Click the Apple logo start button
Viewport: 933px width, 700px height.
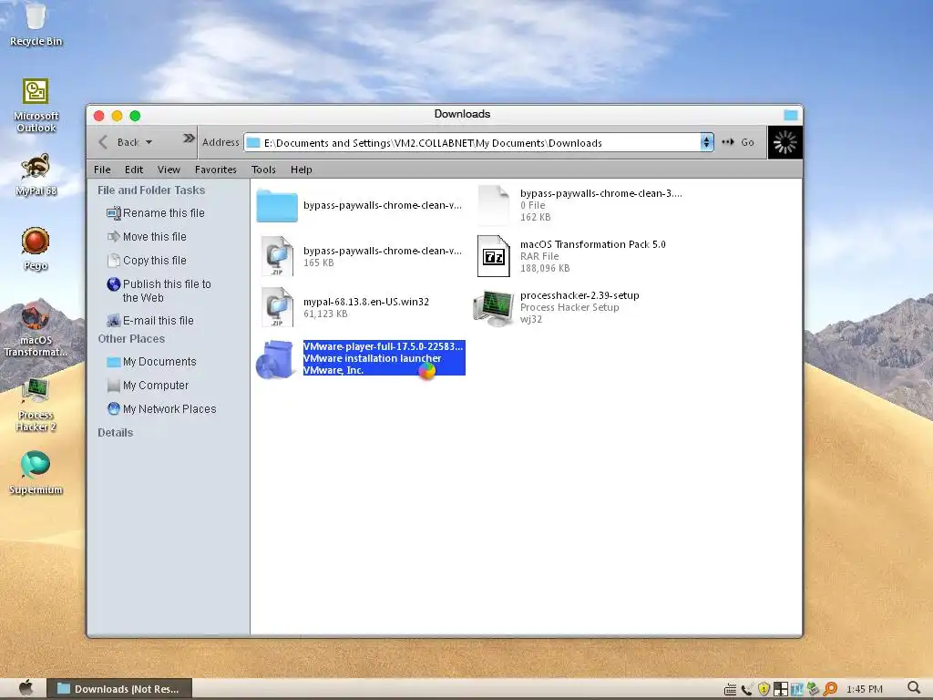tap(26, 688)
